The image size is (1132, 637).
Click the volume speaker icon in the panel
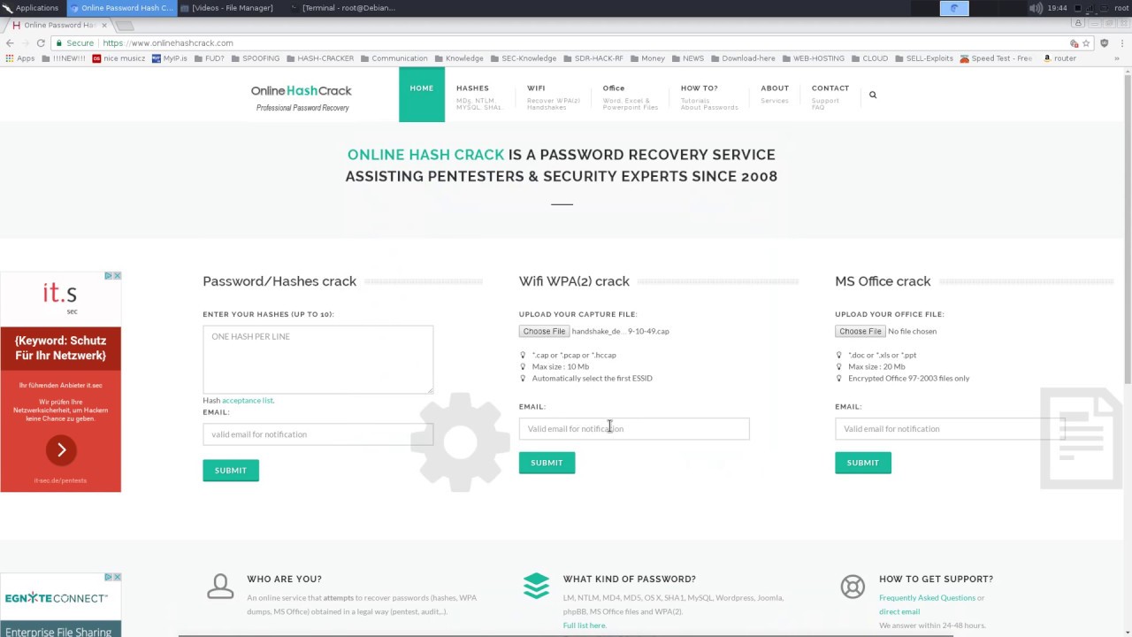click(x=1036, y=8)
